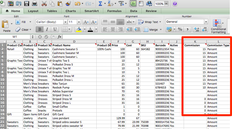Click the AutoSum sigma icon
This screenshot has width=232, height=129.
pyautogui.click(x=100, y=4)
